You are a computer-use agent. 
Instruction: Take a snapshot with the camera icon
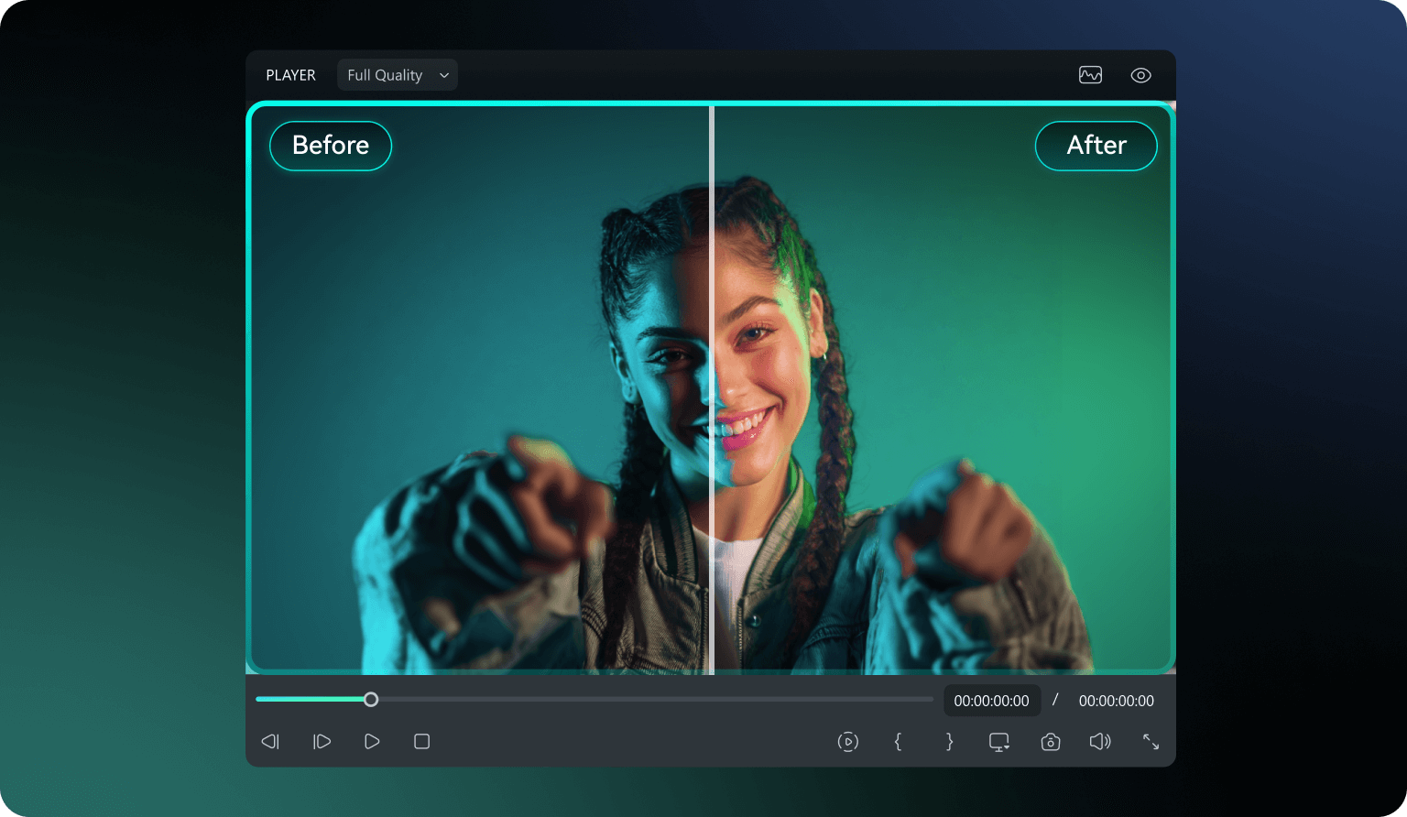[x=1051, y=742]
